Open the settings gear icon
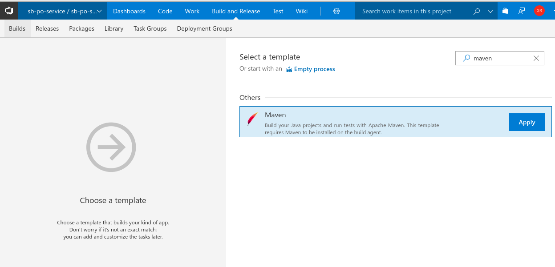This screenshot has height=267, width=555. pyautogui.click(x=336, y=11)
